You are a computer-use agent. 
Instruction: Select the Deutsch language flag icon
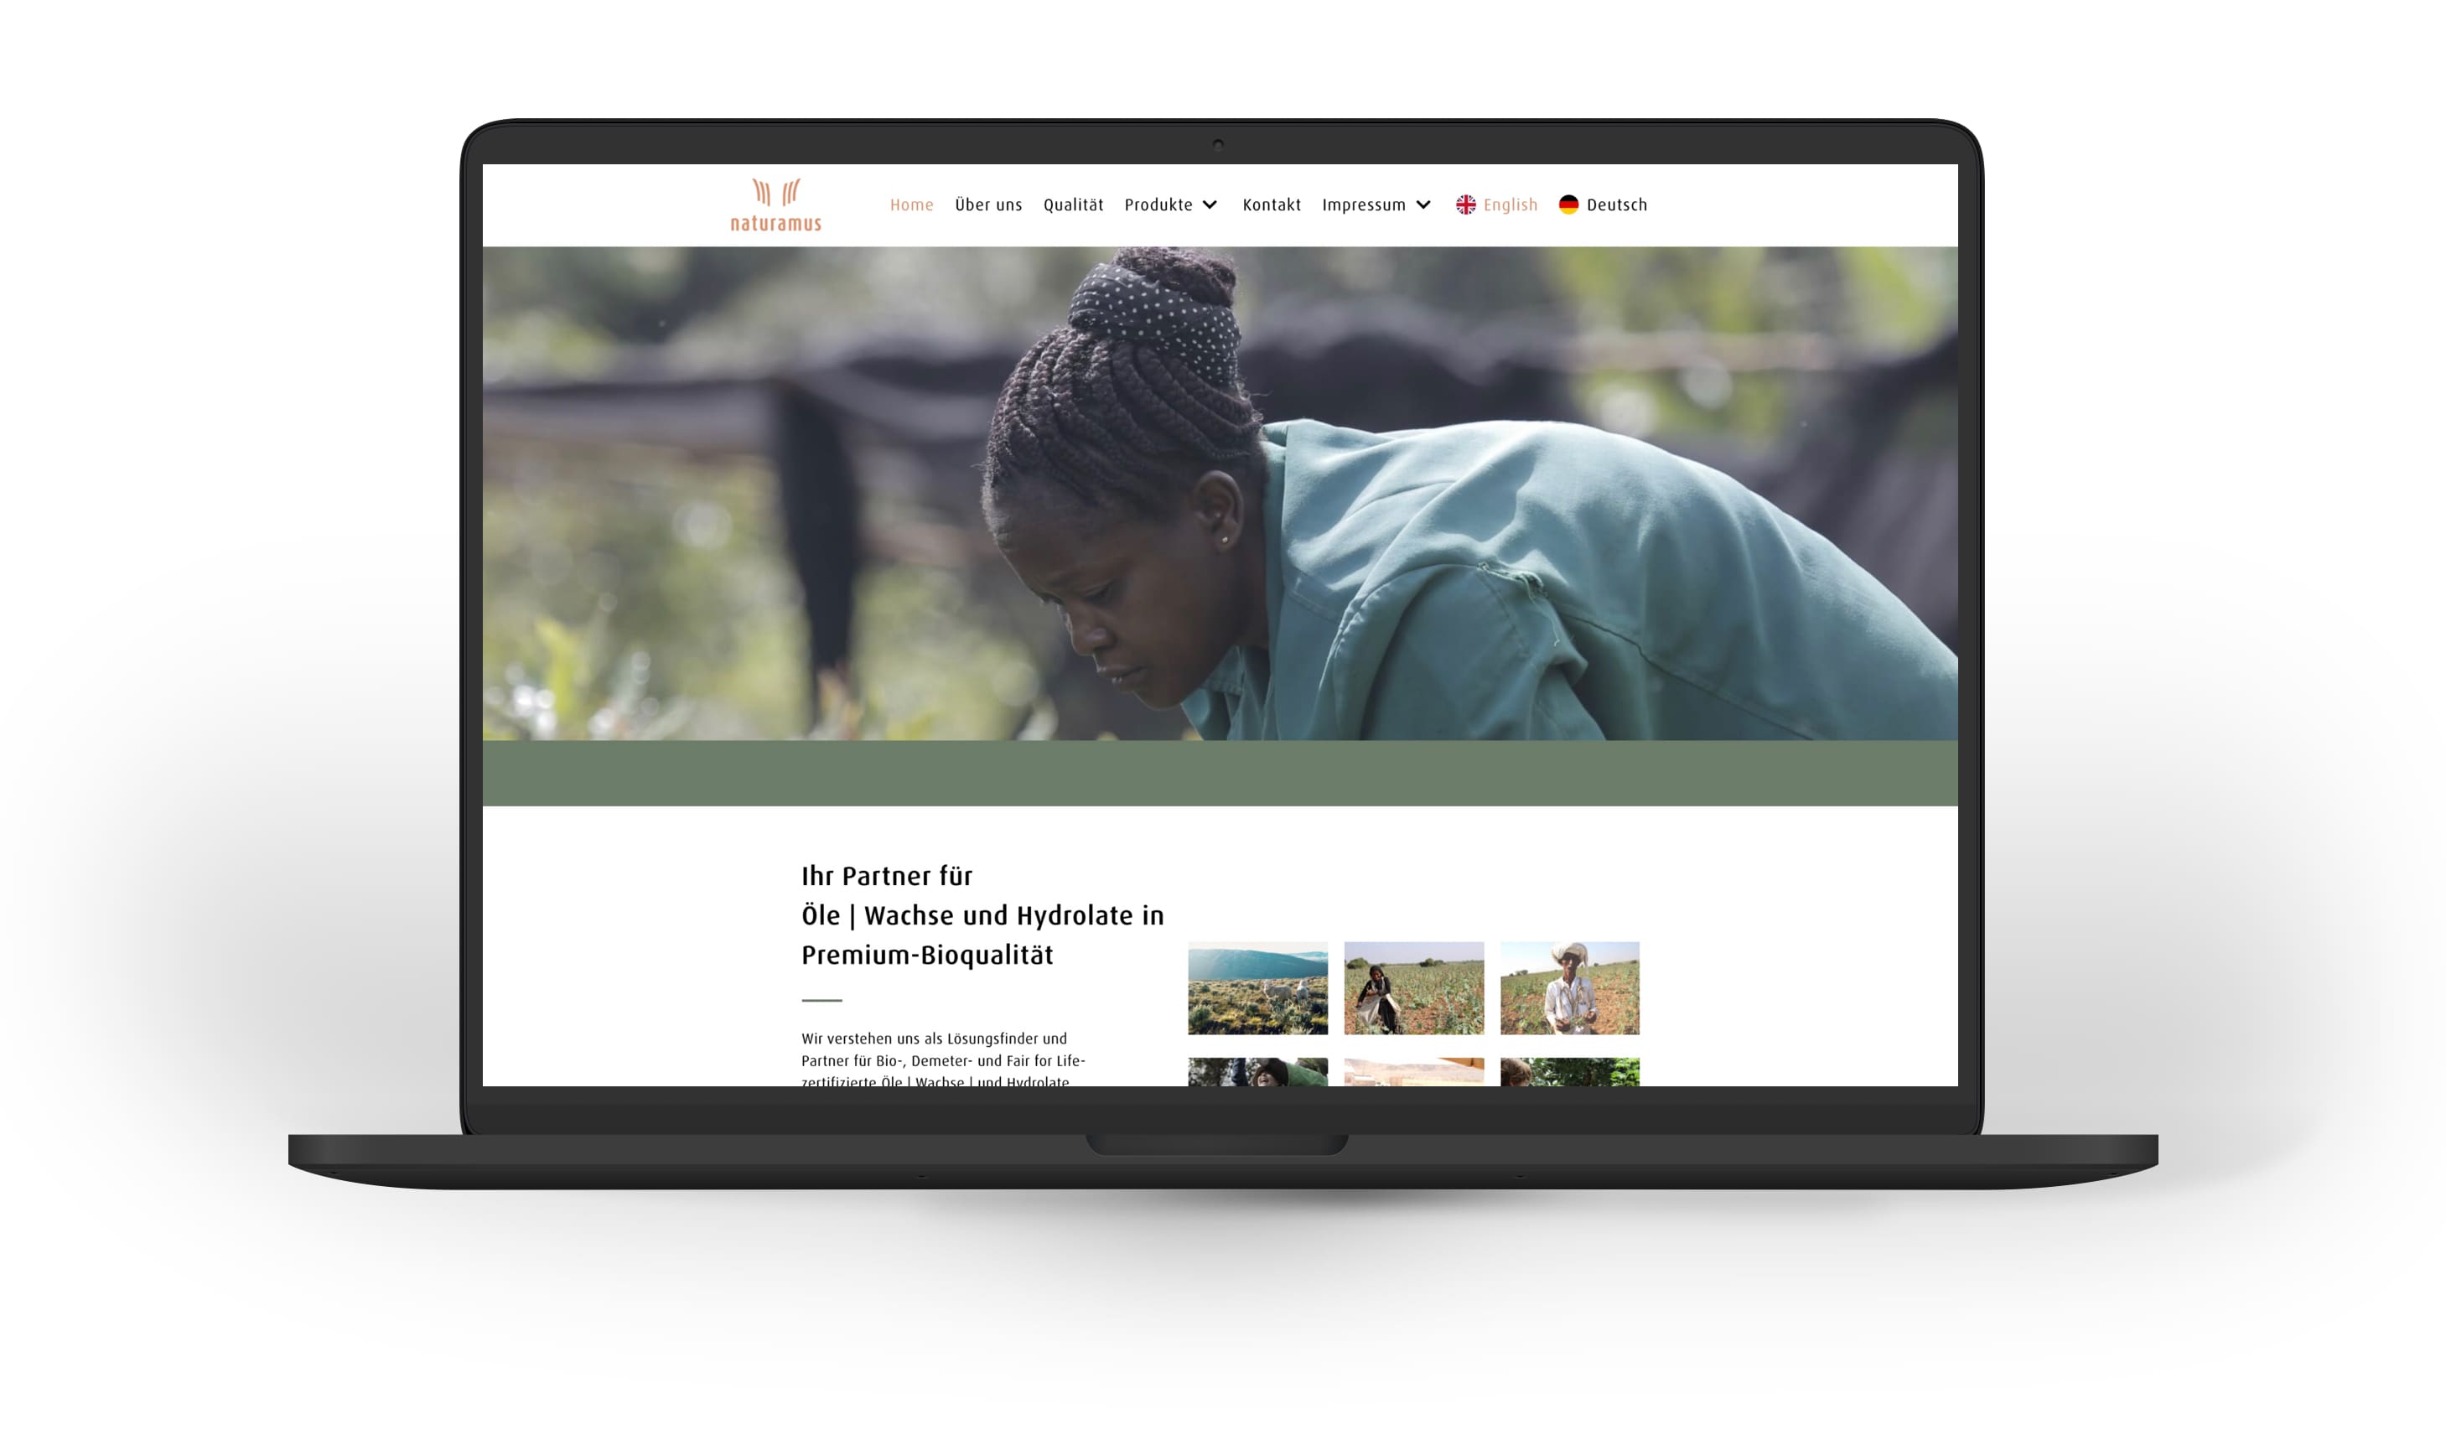coord(1568,205)
